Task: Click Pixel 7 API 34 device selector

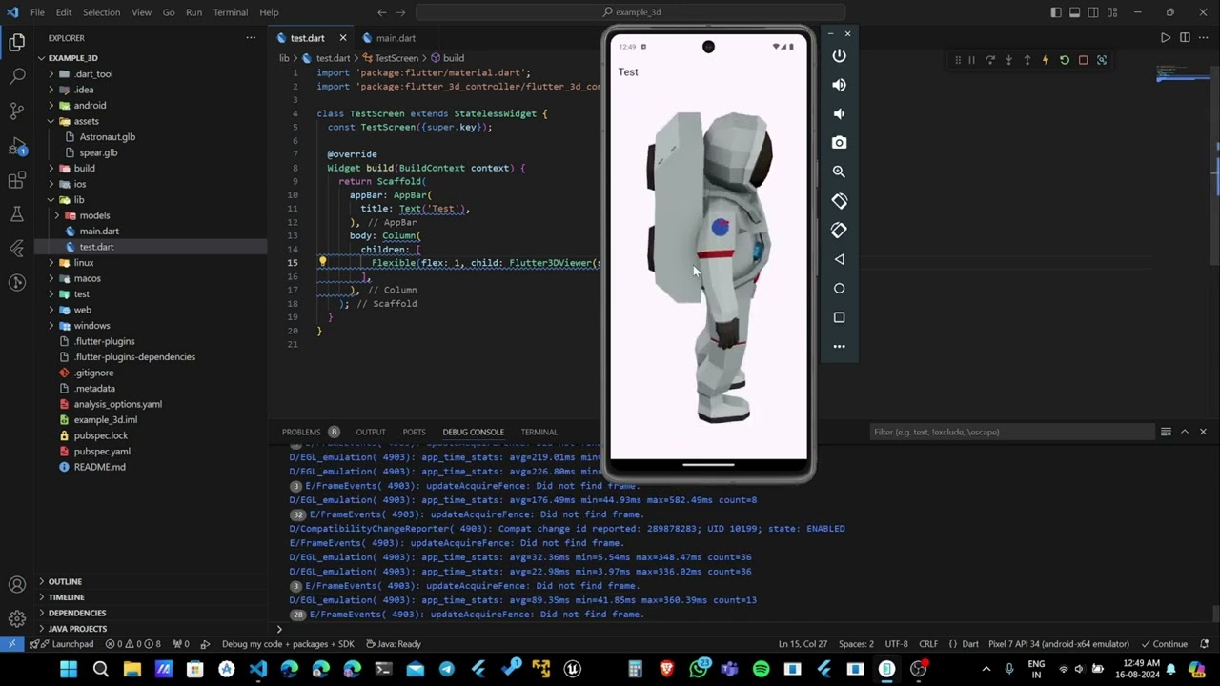Action: pos(1059,644)
